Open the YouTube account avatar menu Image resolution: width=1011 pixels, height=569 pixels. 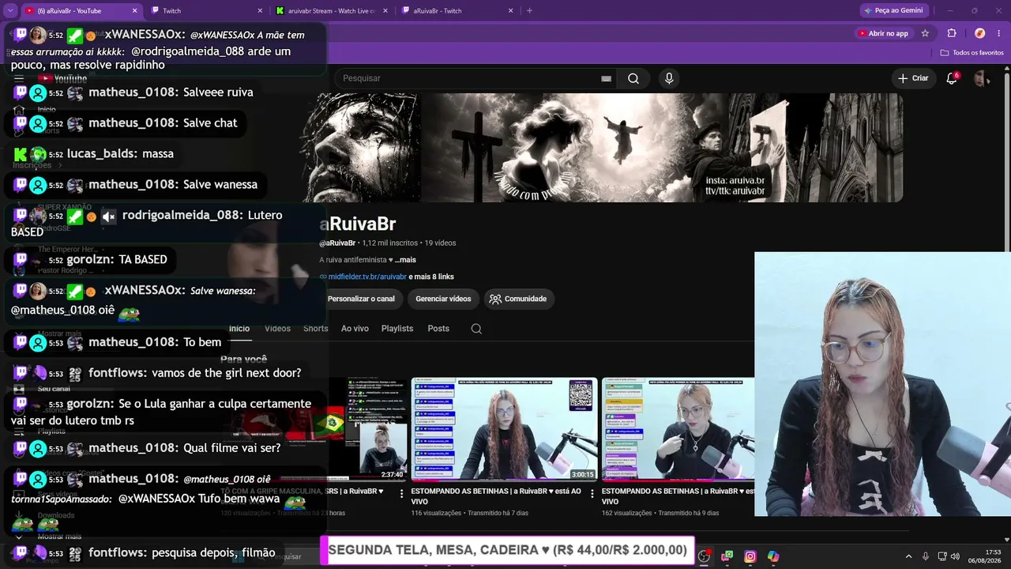tap(980, 78)
